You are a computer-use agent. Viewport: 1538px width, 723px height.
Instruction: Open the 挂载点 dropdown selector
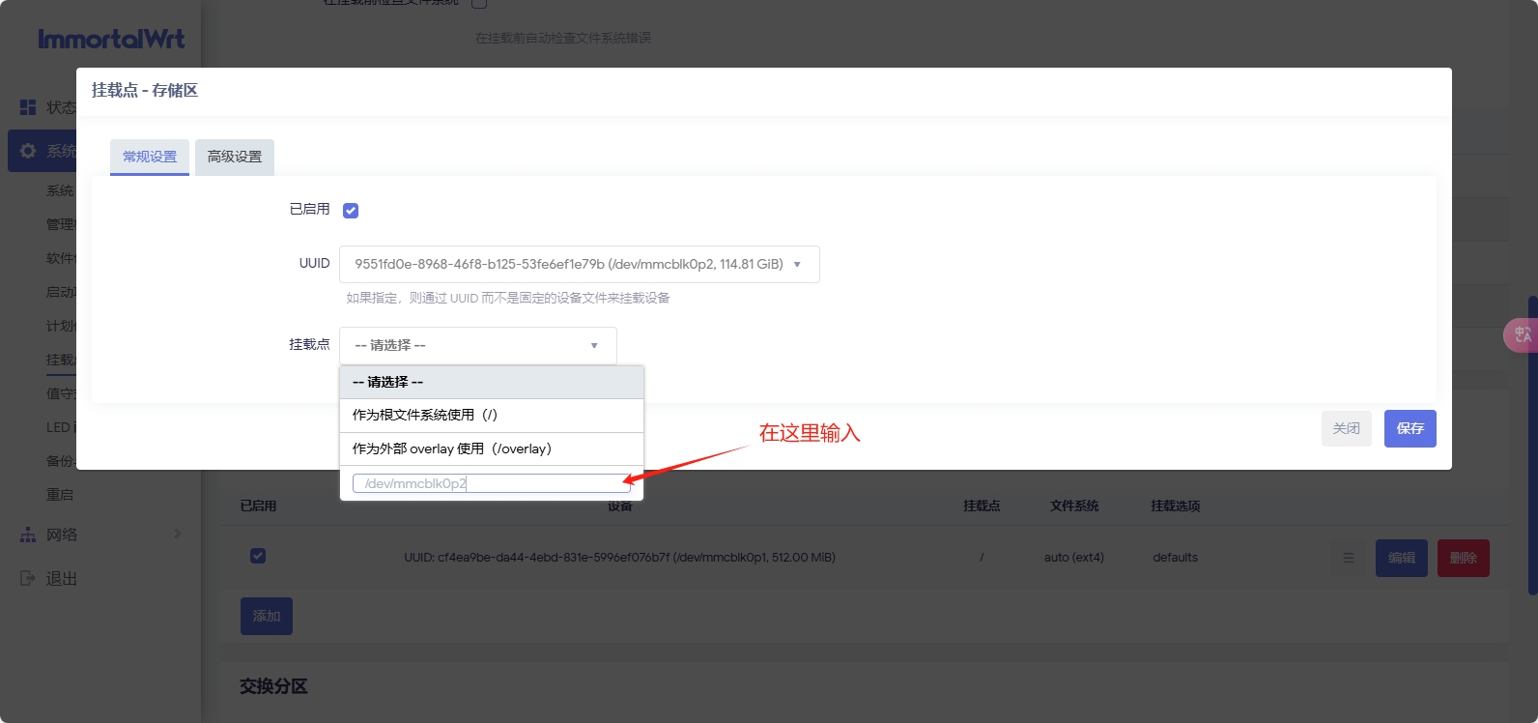click(x=478, y=345)
